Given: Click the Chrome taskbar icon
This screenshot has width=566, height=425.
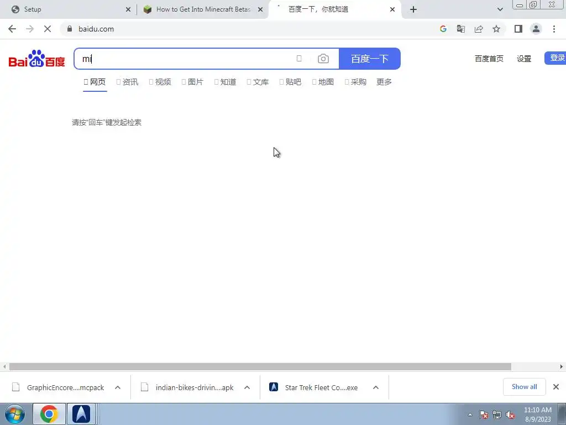Looking at the screenshot, I should [x=49, y=414].
